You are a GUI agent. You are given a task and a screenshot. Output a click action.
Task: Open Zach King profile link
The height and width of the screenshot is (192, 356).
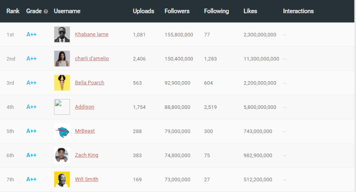click(x=87, y=155)
